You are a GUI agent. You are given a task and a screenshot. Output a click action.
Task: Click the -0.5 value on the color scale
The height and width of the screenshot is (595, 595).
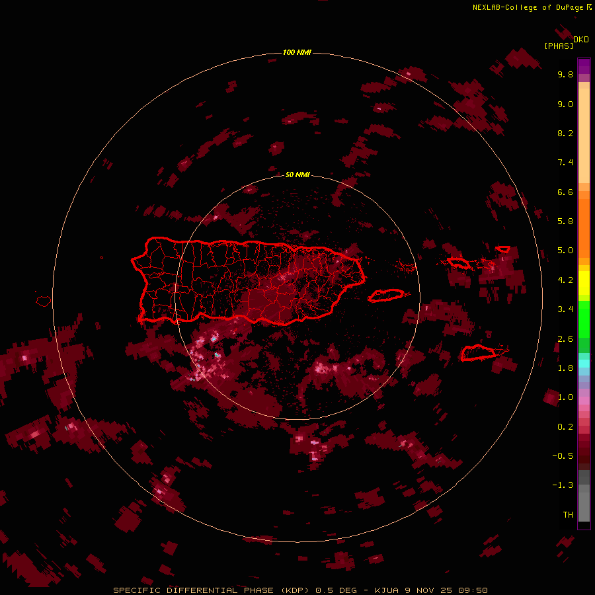pos(563,456)
